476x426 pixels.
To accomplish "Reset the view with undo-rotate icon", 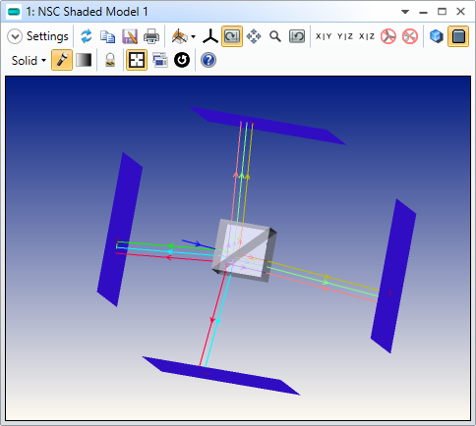I will 297,36.
